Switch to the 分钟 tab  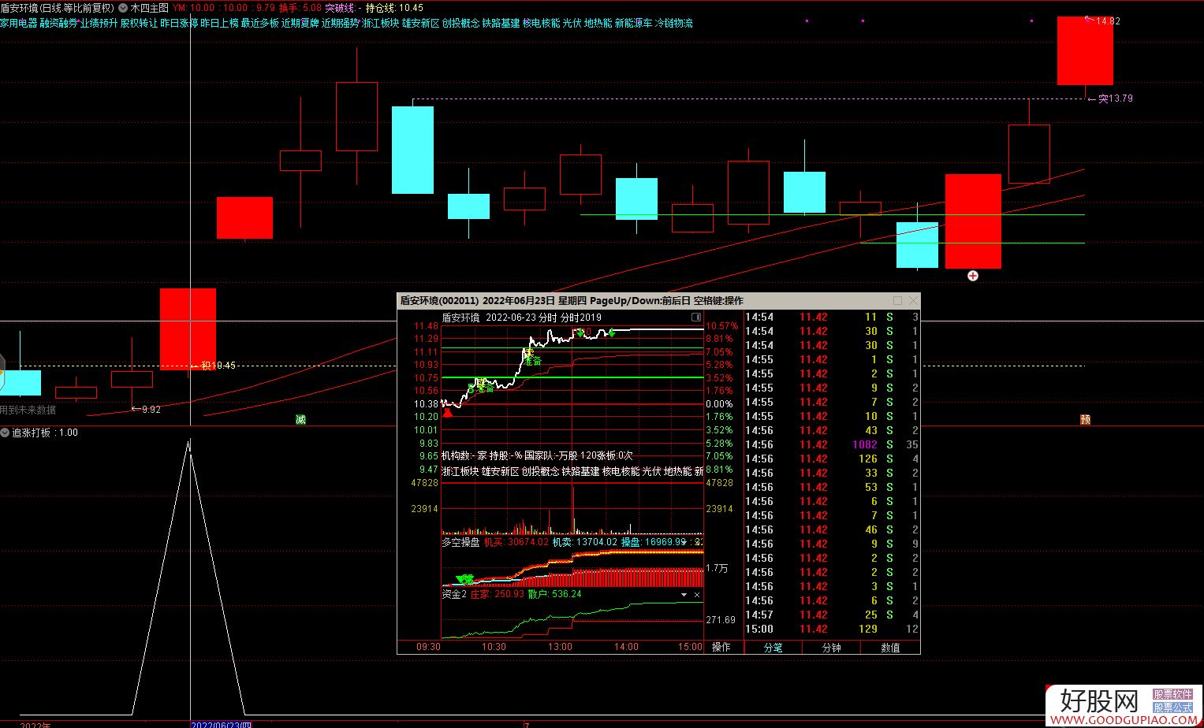coord(831,648)
